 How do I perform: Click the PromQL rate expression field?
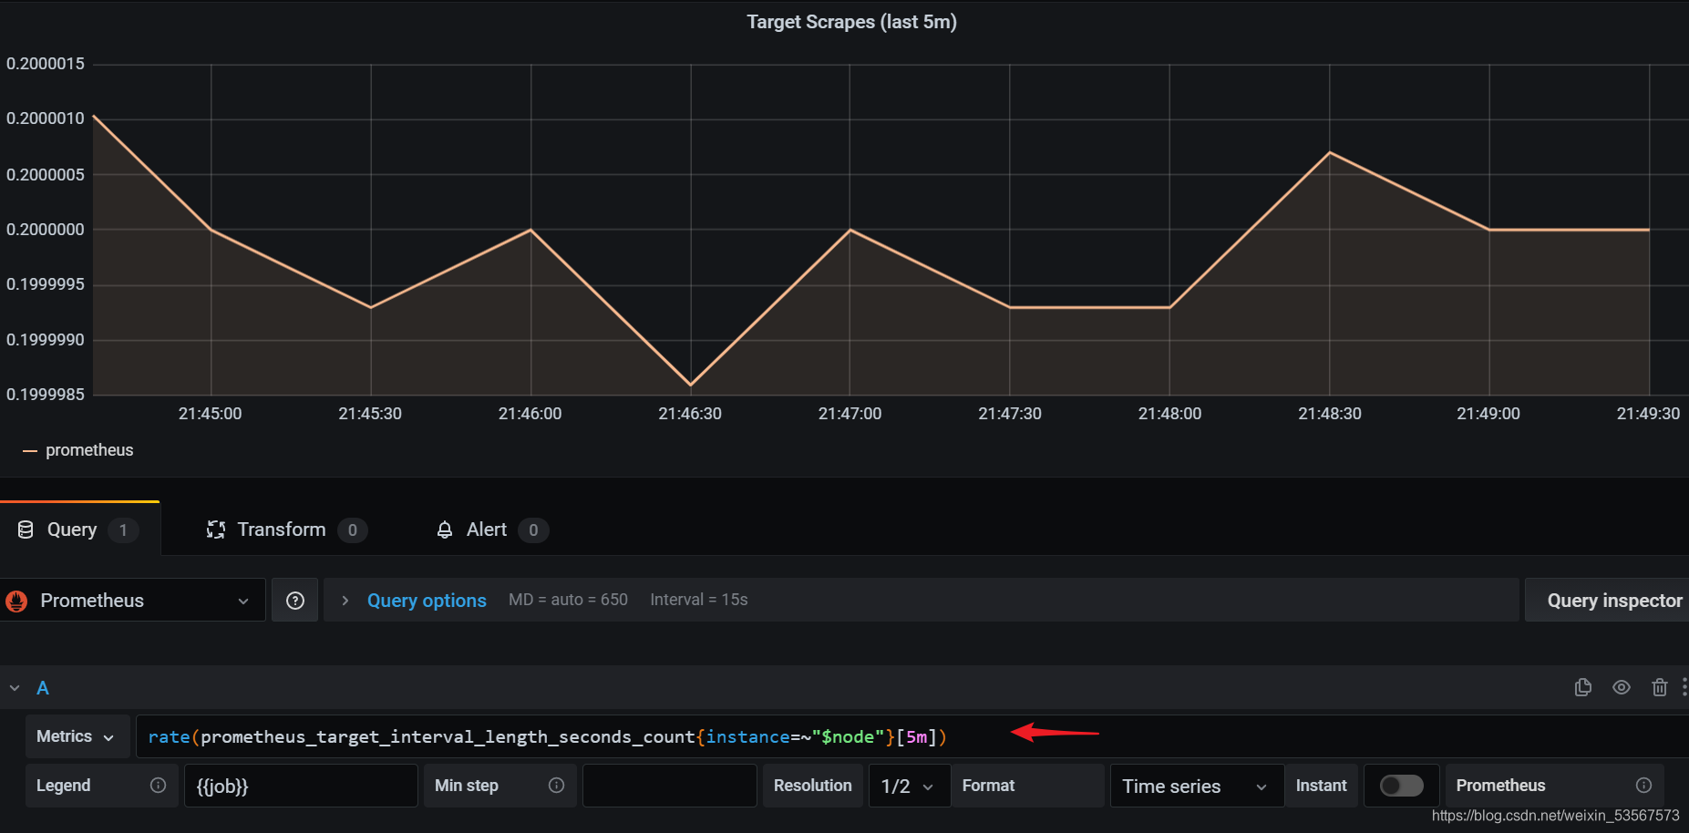[911, 736]
